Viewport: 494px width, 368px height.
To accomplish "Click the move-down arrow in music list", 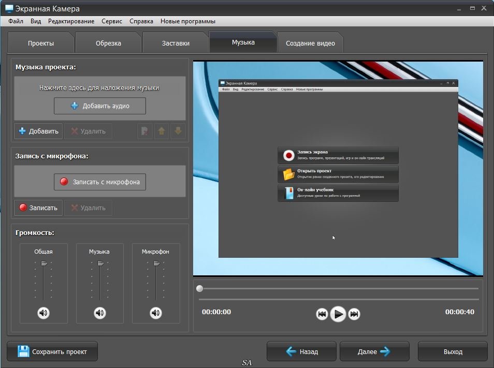I will (x=178, y=131).
